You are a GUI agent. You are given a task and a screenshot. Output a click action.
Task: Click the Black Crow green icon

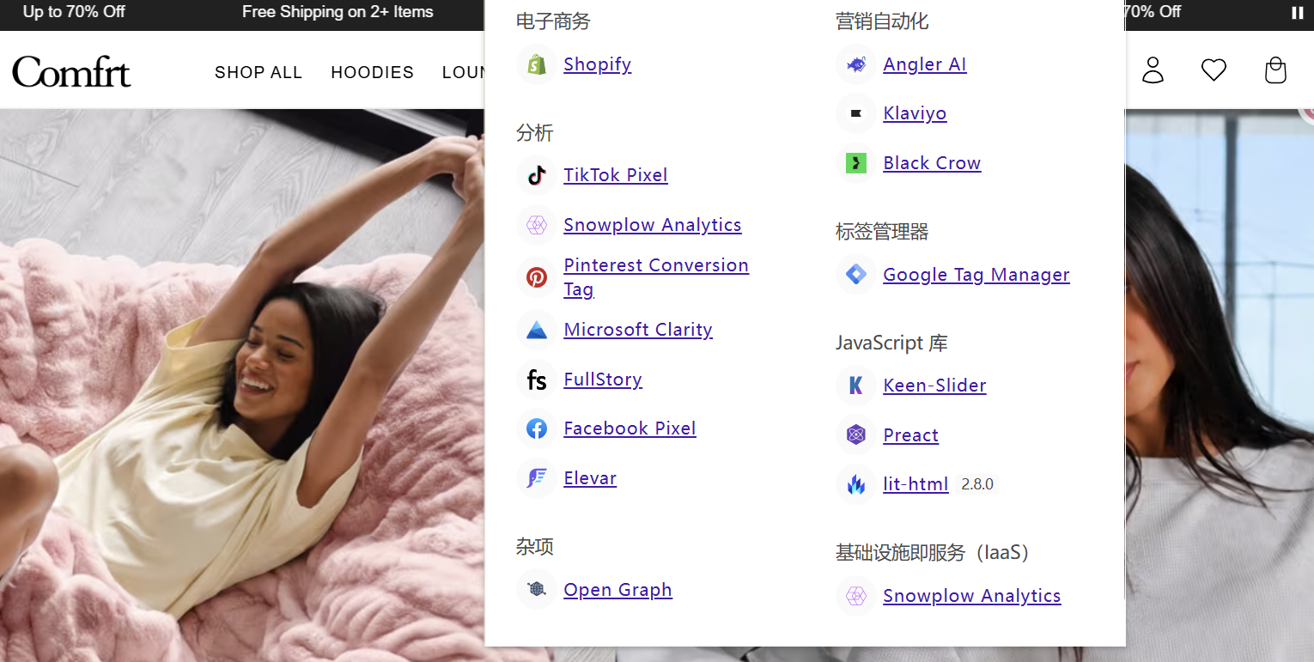856,163
